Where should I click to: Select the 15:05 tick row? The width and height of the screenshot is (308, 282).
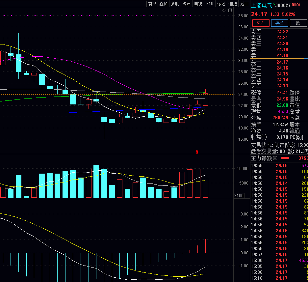279,266
